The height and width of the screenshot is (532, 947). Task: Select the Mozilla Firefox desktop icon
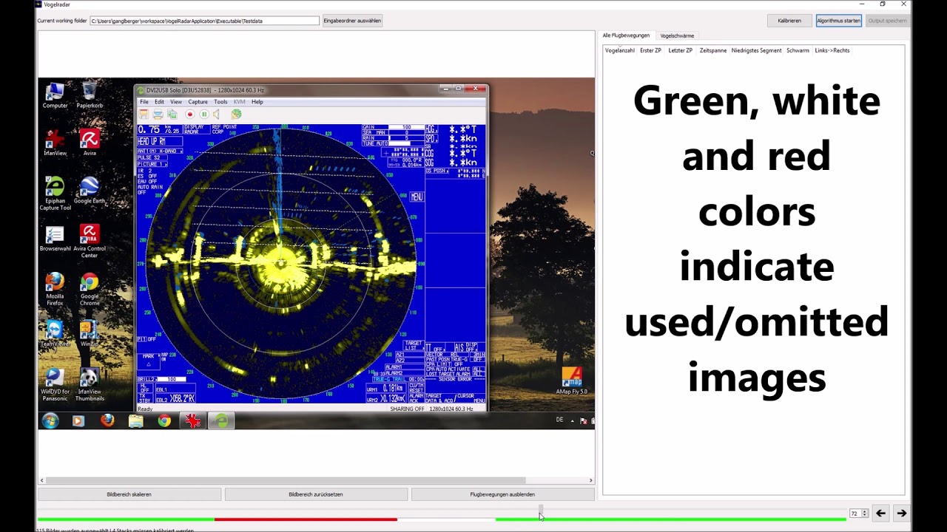click(x=55, y=290)
